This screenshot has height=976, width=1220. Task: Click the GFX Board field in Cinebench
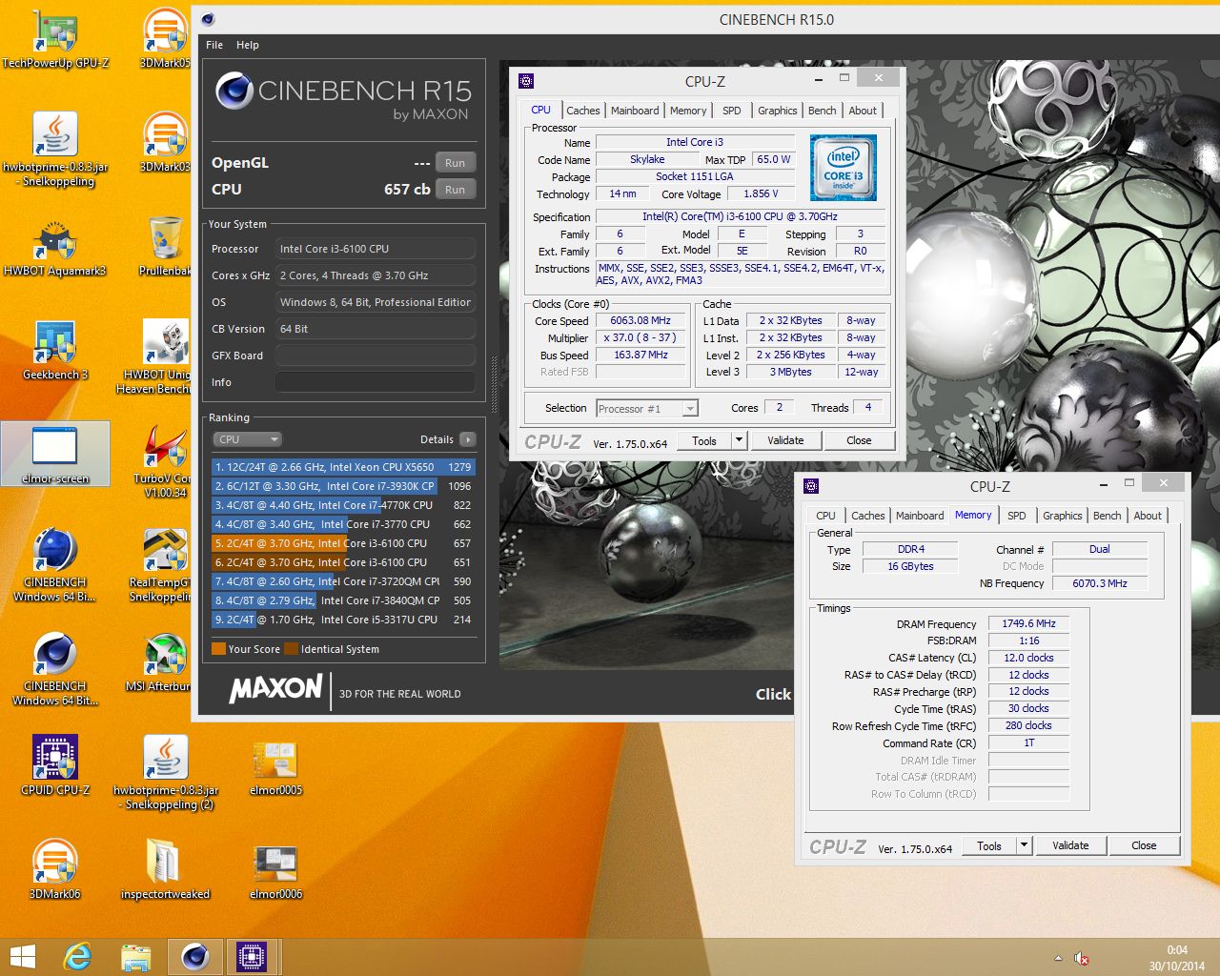(376, 356)
